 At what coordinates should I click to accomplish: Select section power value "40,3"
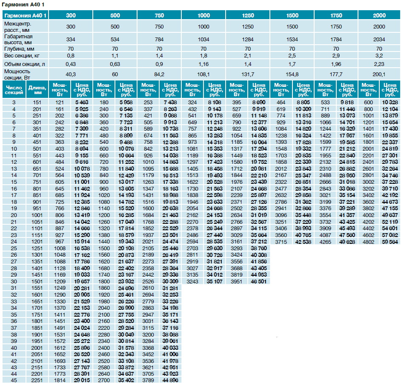(71, 74)
